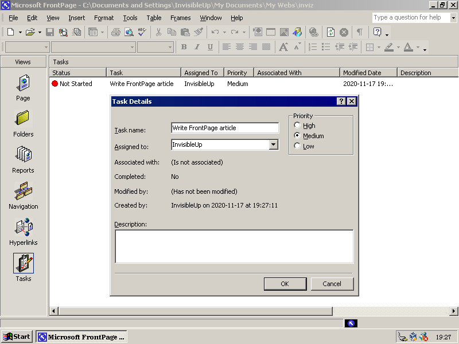459x344 pixels.
Task: Click the Insert Hyperlink globe icon
Action: pos(313,32)
